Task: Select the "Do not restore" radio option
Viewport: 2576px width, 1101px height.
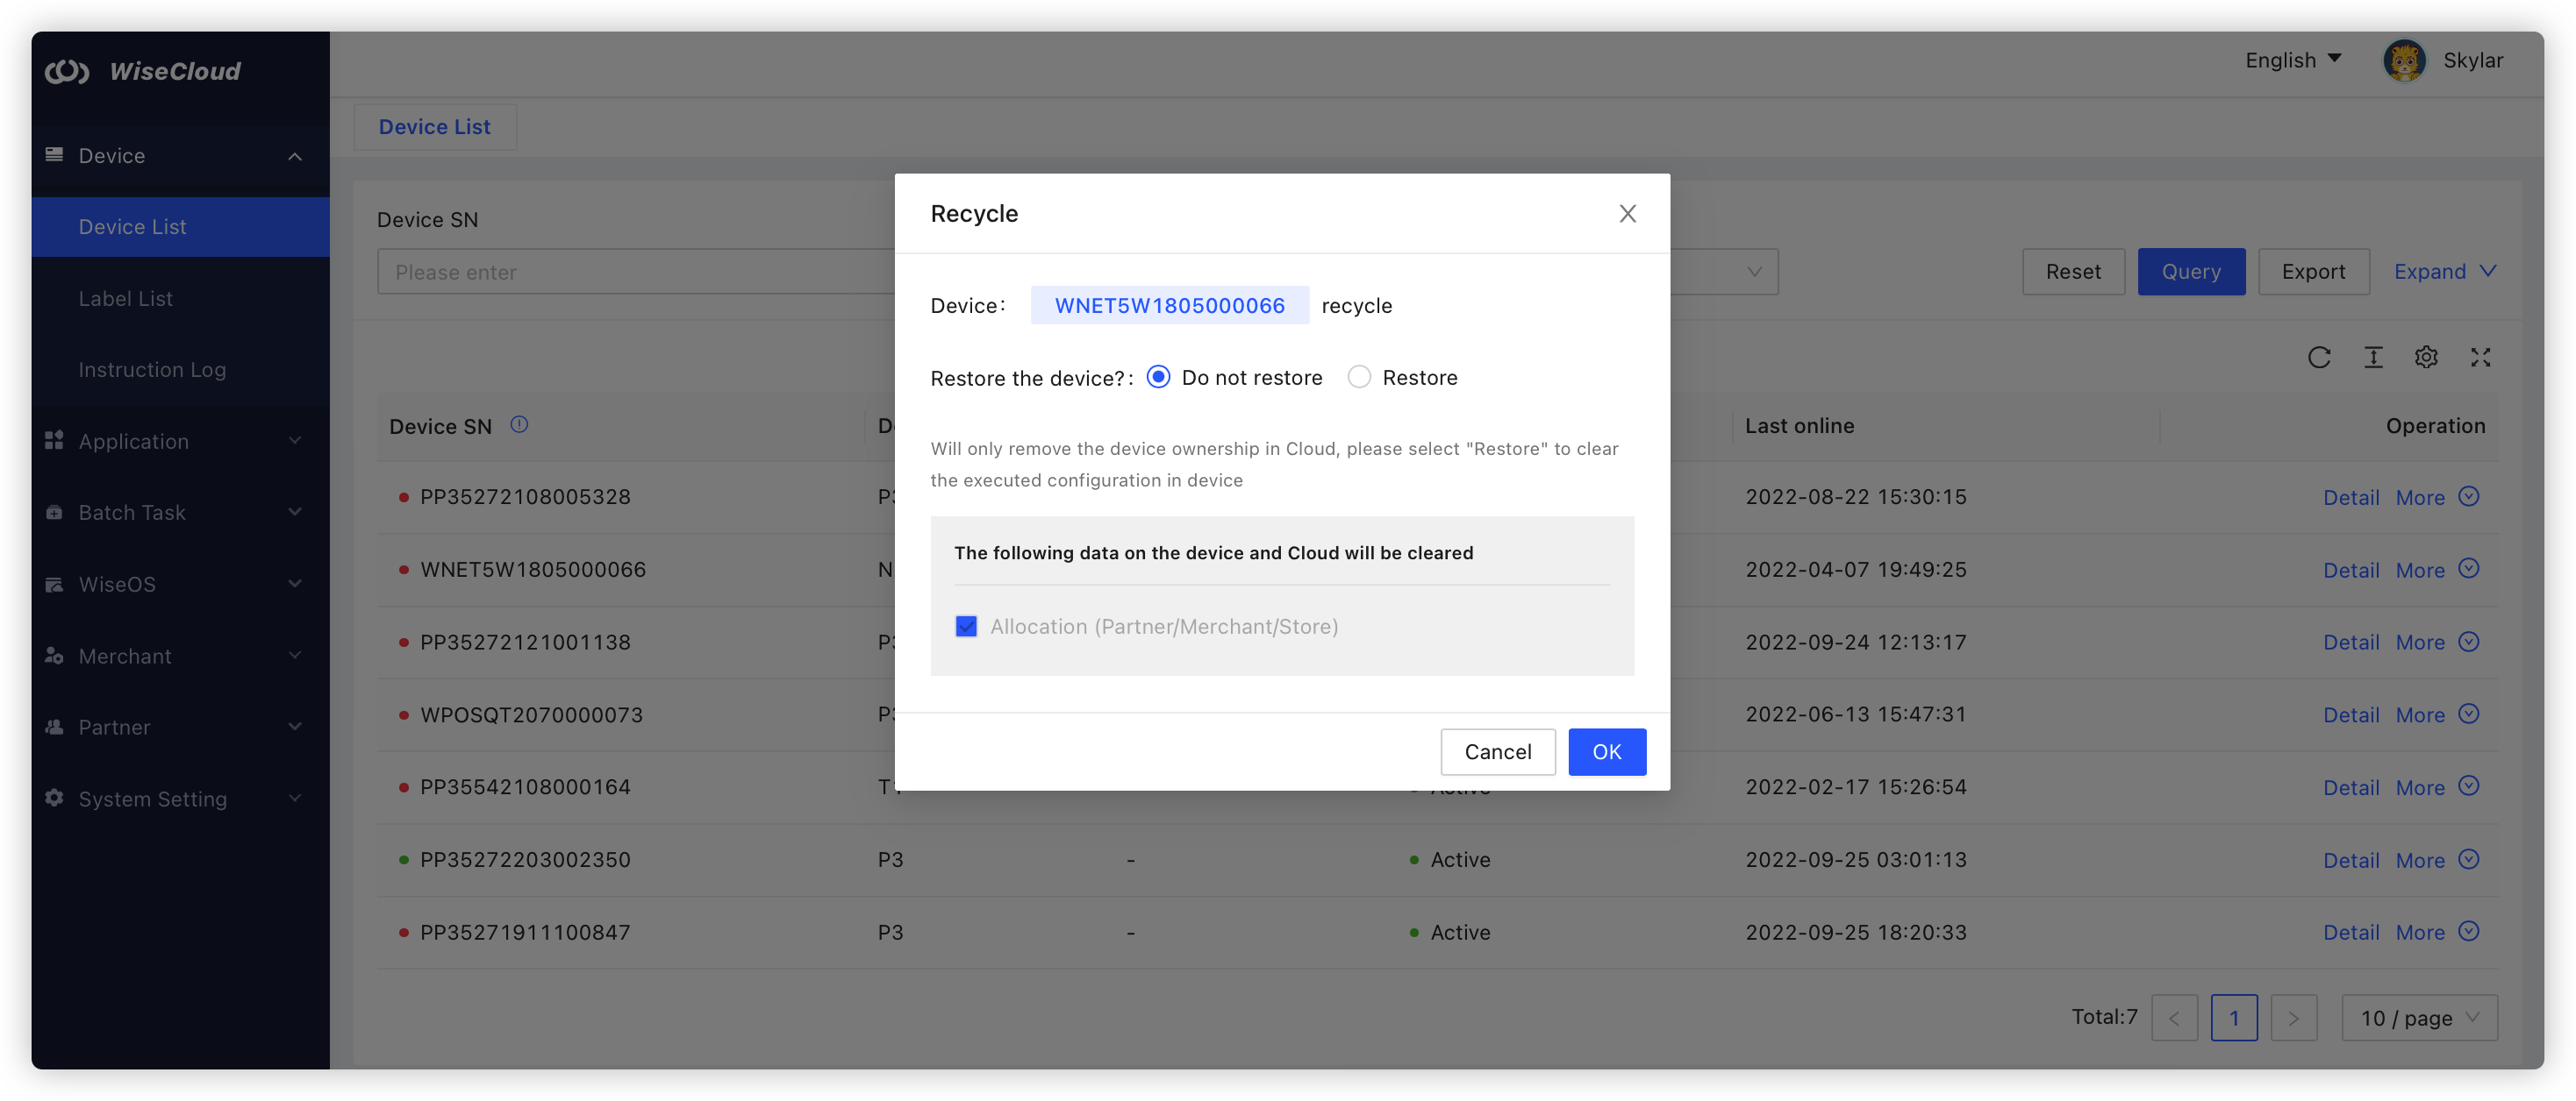Action: point(1158,377)
